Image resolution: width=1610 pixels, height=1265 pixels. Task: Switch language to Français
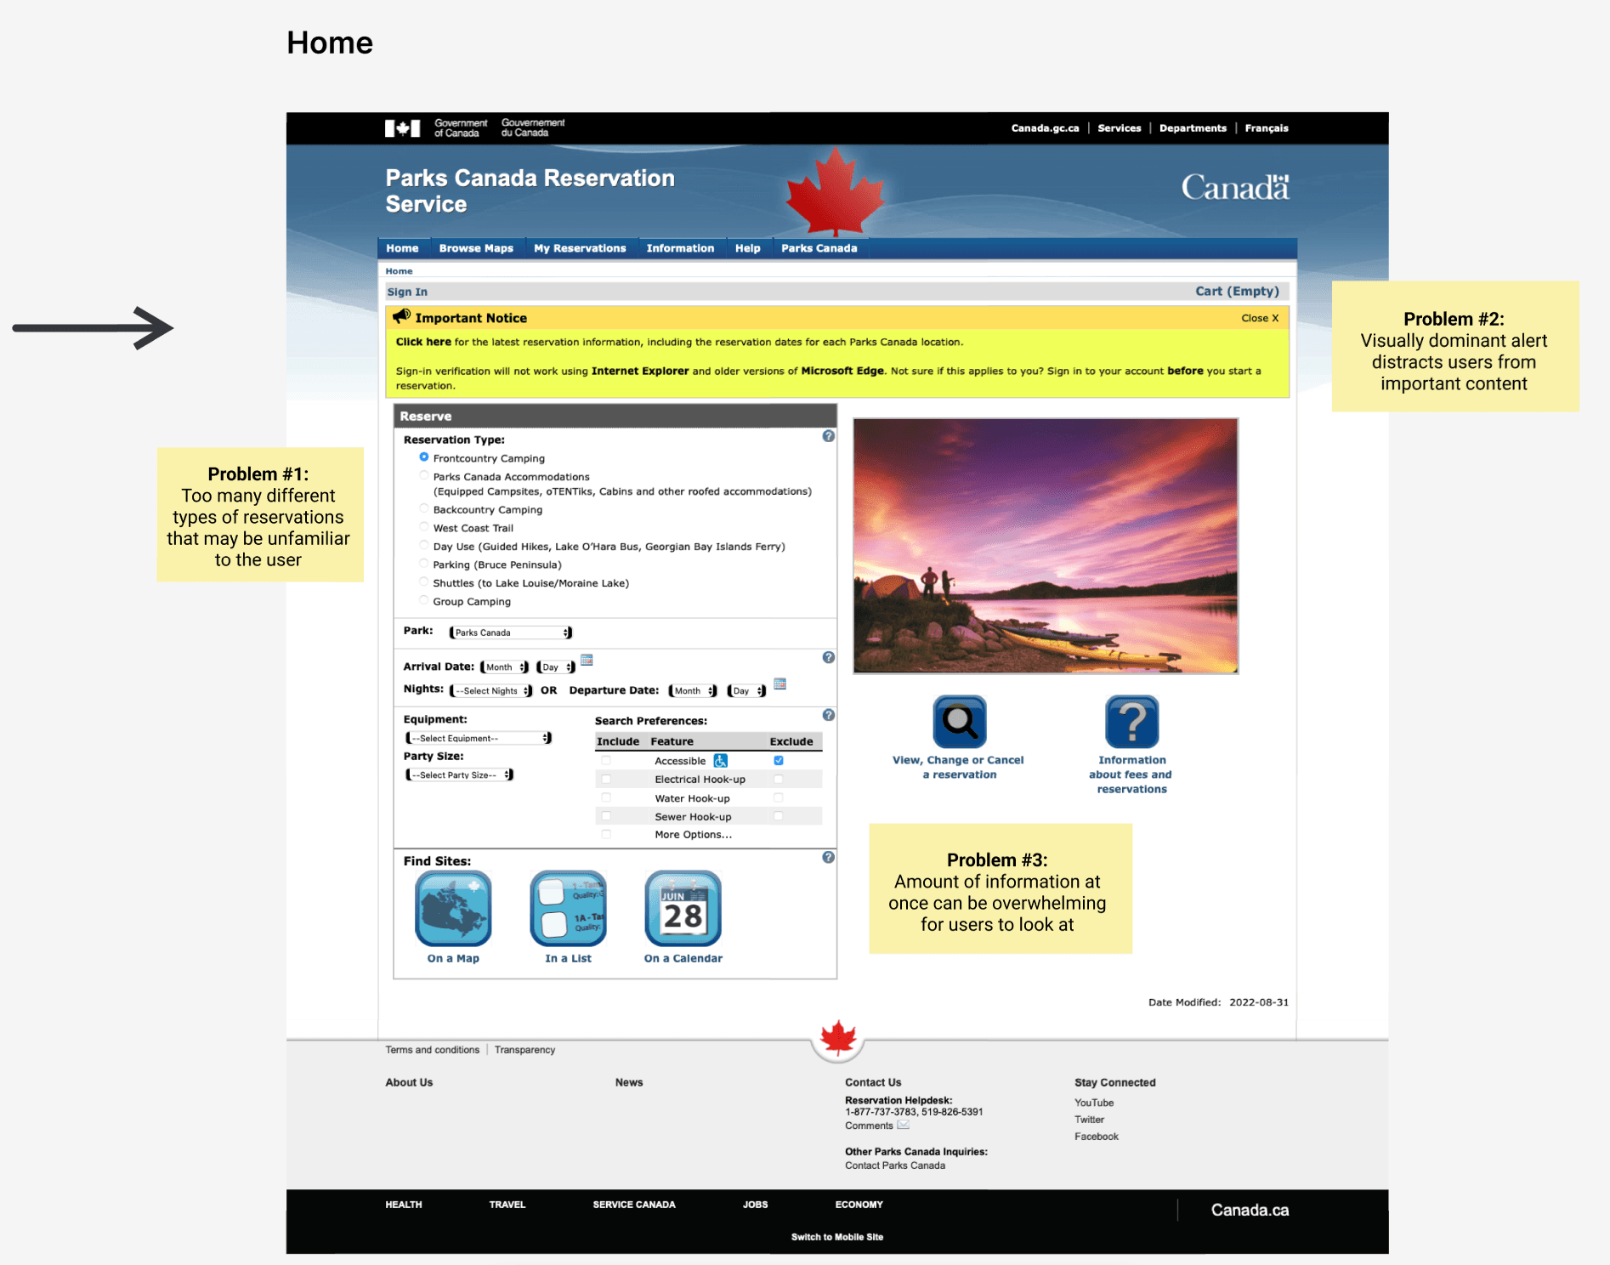point(1267,128)
